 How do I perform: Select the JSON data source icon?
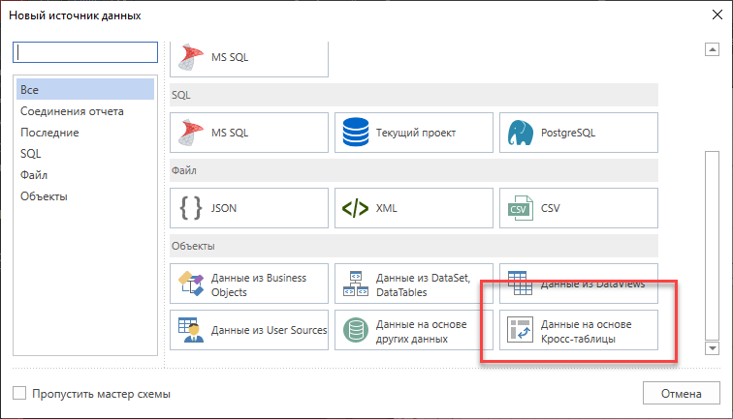190,208
